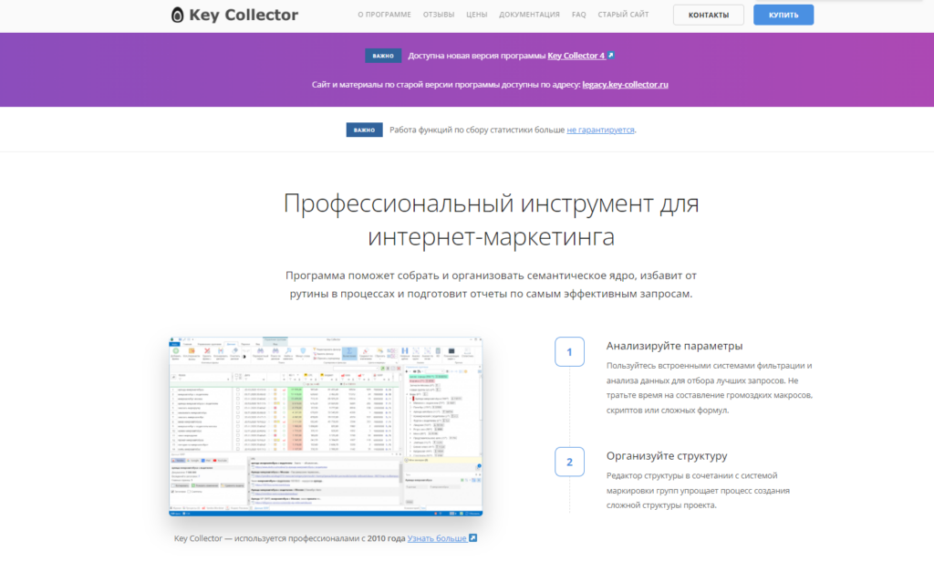Click the Key Collector drop logo icon
This screenshot has width=934, height=562.
coord(177,15)
